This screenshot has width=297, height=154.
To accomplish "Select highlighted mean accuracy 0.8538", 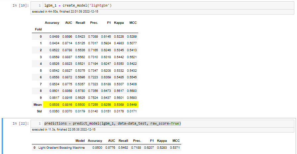I will tap(54, 104).
